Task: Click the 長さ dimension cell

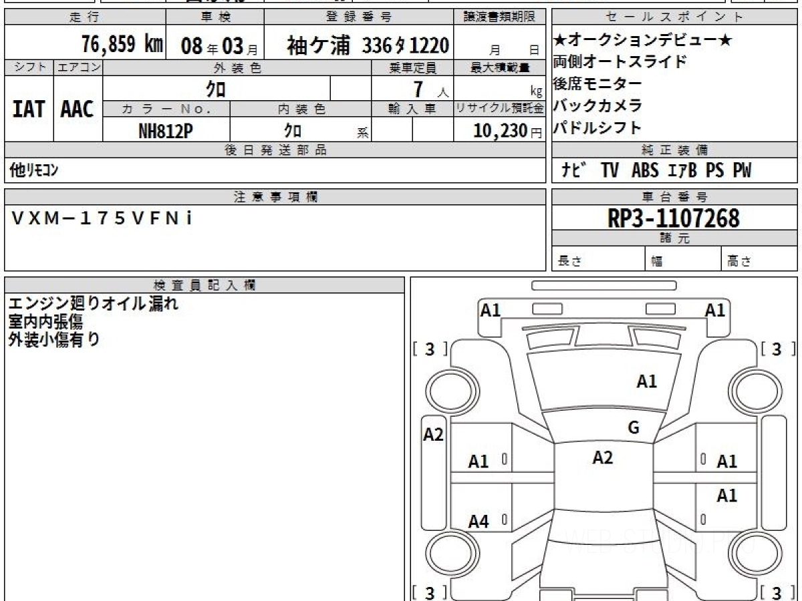Action: point(599,259)
